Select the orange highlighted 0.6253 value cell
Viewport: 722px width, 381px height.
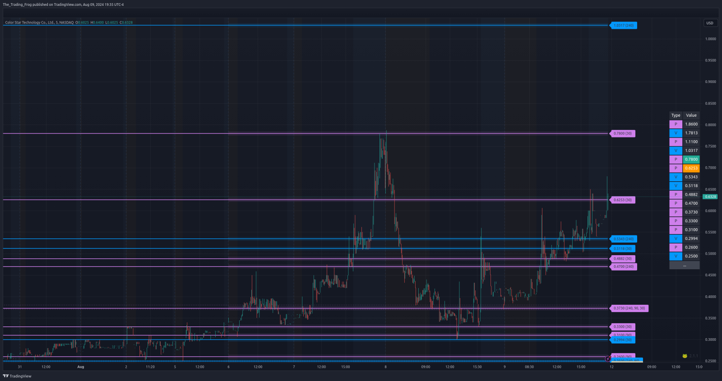[x=691, y=168]
